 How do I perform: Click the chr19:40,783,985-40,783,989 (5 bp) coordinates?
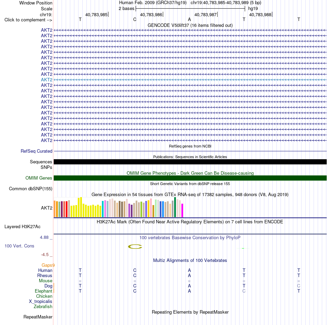tap(226, 3)
